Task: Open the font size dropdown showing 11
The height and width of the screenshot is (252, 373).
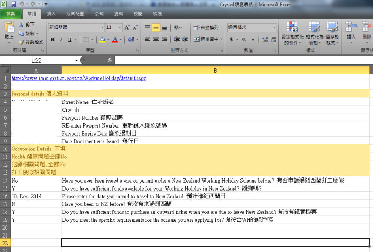Action: 120,27
